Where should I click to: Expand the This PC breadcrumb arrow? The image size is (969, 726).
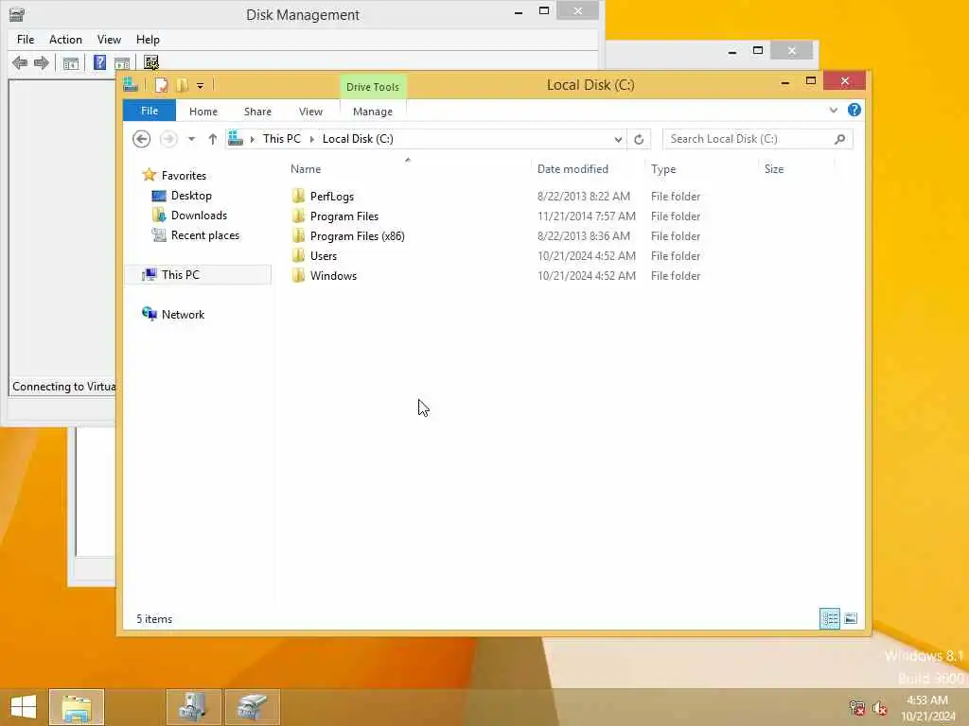pyautogui.click(x=311, y=140)
